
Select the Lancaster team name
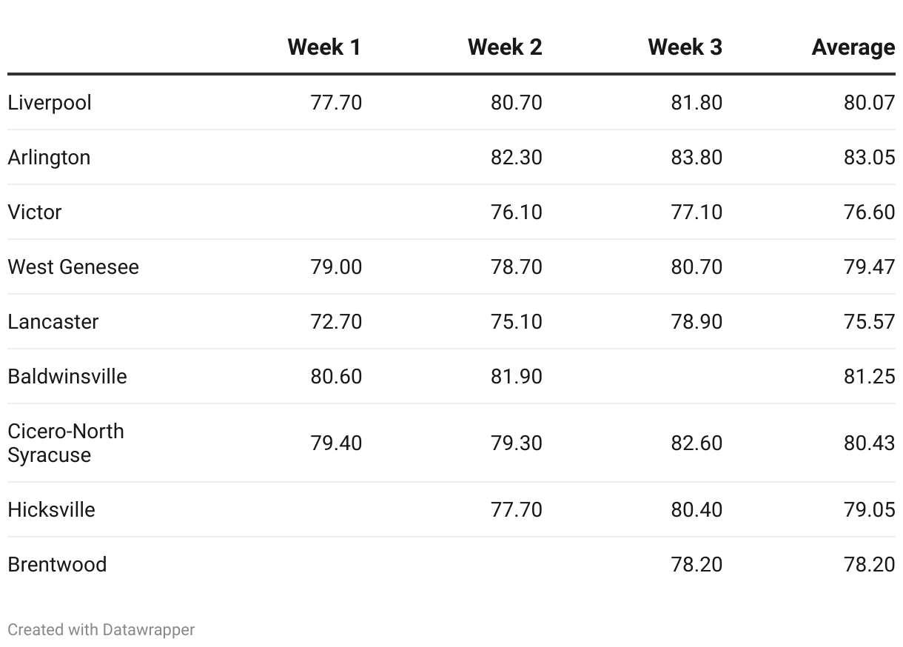53,321
